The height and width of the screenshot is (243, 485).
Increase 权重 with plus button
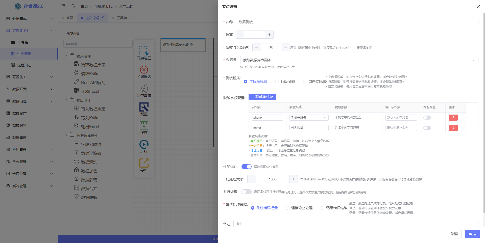click(269, 35)
